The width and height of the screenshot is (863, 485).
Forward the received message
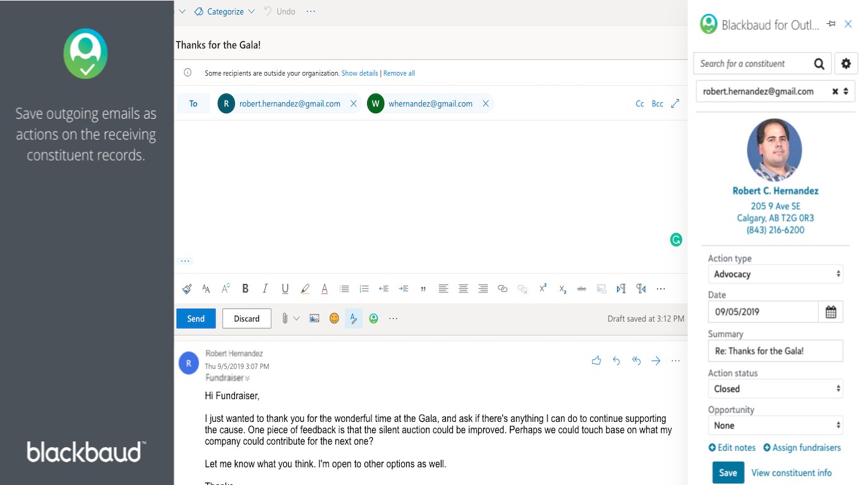pyautogui.click(x=656, y=361)
